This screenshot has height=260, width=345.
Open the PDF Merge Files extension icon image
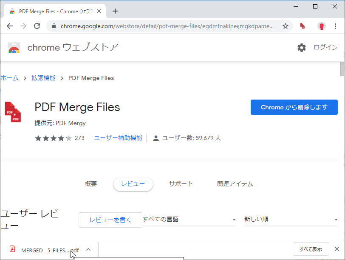point(13,111)
